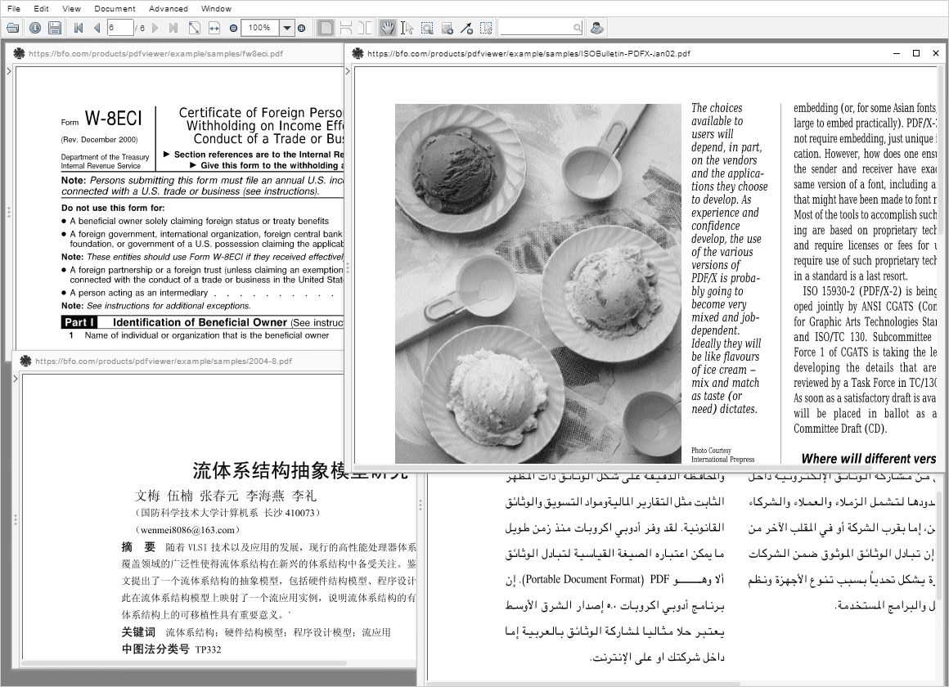949x687 pixels.
Task: Click the zoom out minus icon
Action: tap(234, 28)
